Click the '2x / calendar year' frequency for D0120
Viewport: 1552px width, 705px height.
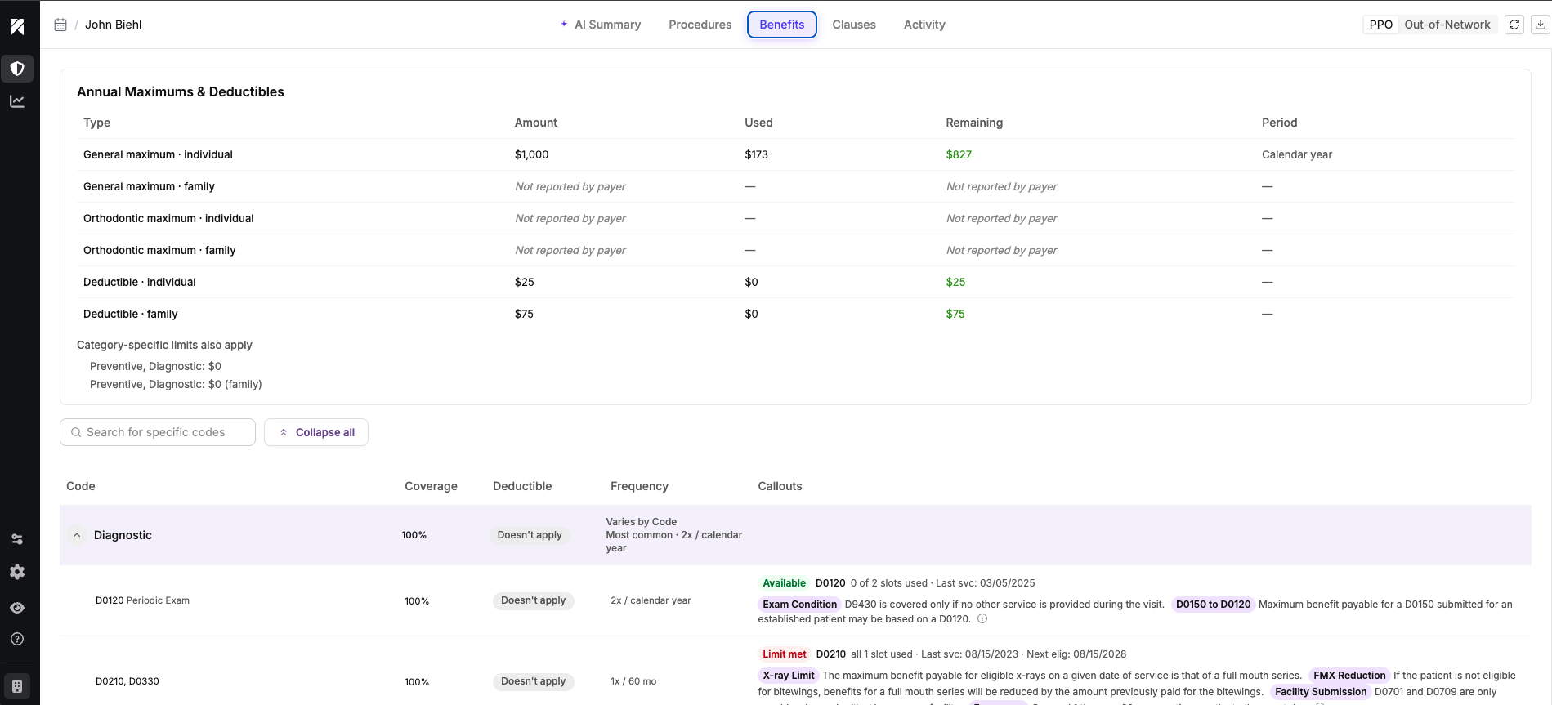[651, 600]
